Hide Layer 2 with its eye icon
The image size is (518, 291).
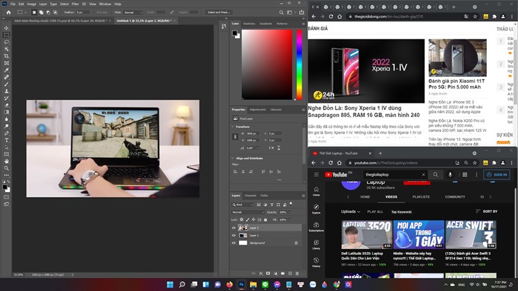click(234, 228)
